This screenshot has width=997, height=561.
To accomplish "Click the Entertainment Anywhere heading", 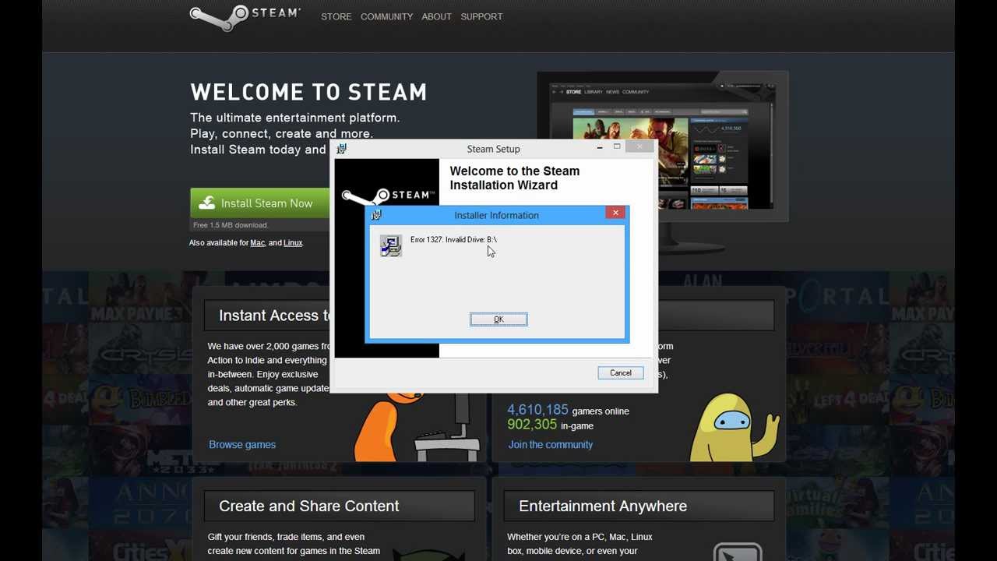I will coord(603,506).
